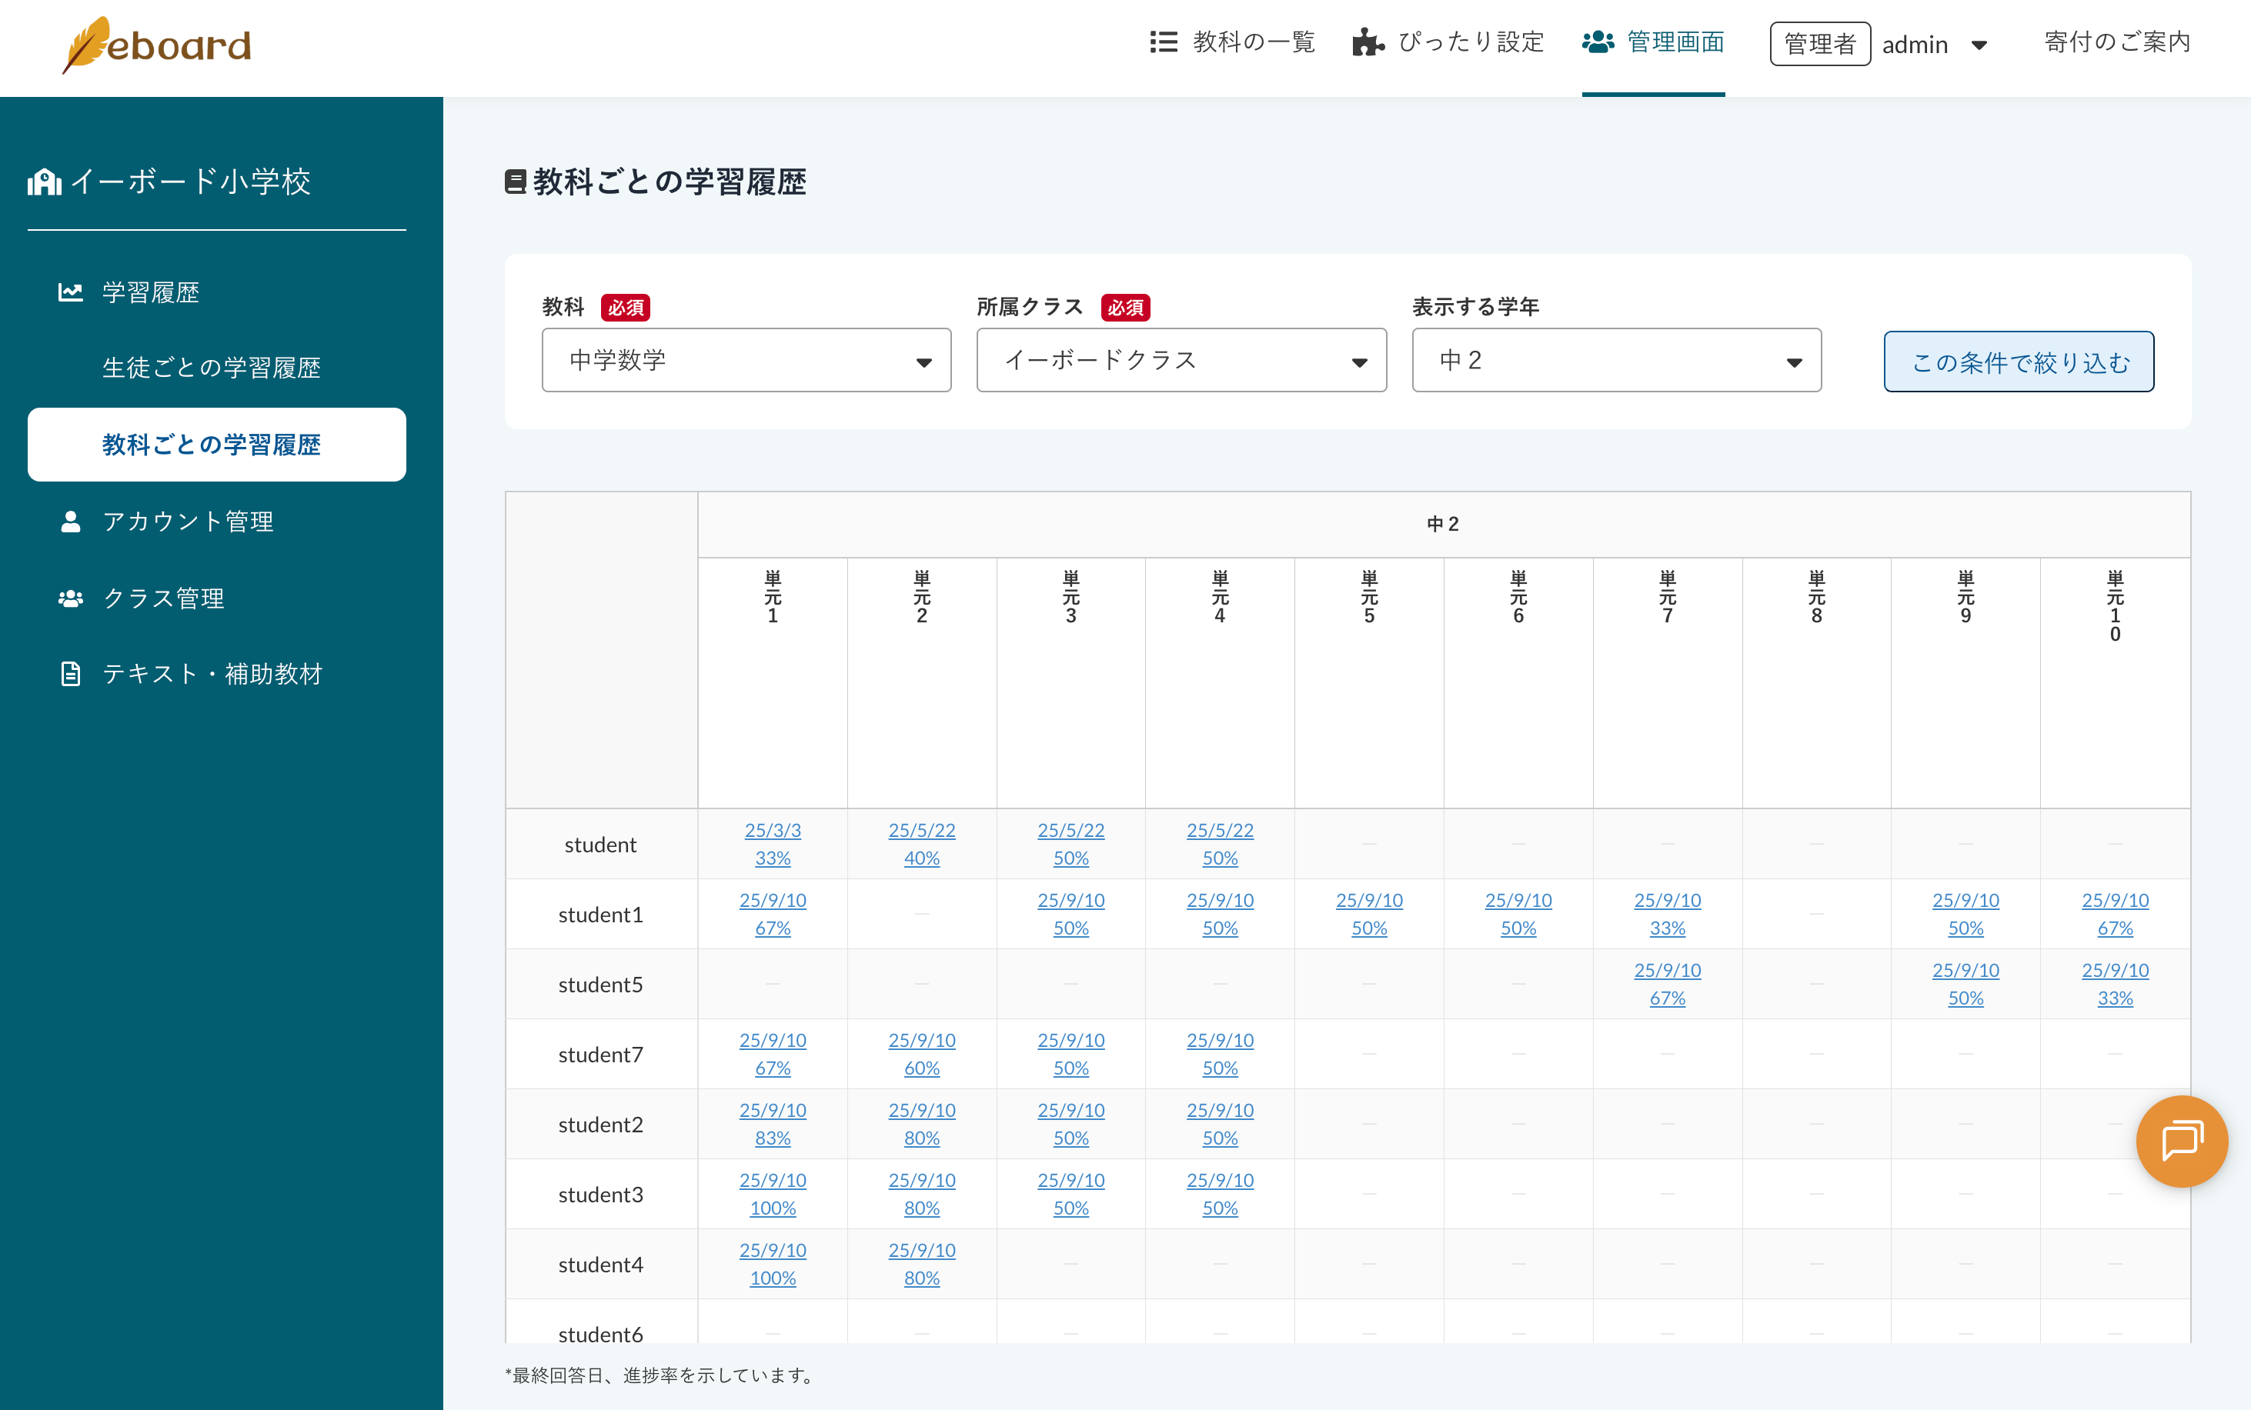Select 教科ごとの学習履歴 in sidebar
Viewport: 2251px width, 1410px height.
click(216, 444)
